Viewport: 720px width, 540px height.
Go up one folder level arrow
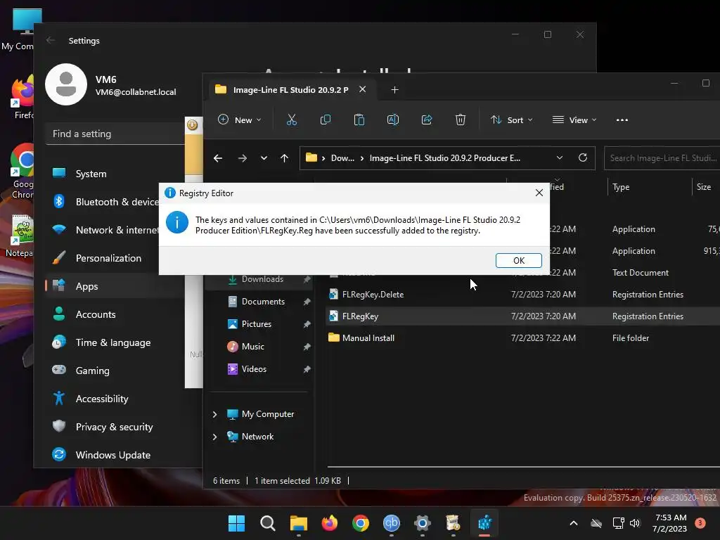pyautogui.click(x=284, y=158)
